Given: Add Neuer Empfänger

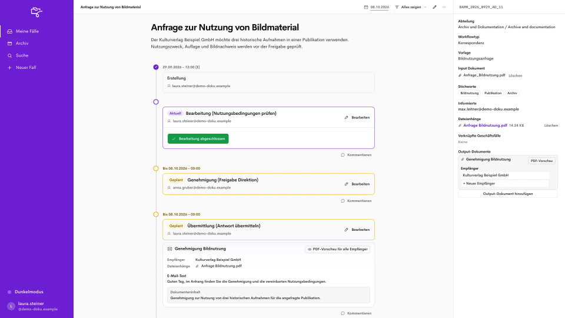Looking at the screenshot, I should [505, 184].
